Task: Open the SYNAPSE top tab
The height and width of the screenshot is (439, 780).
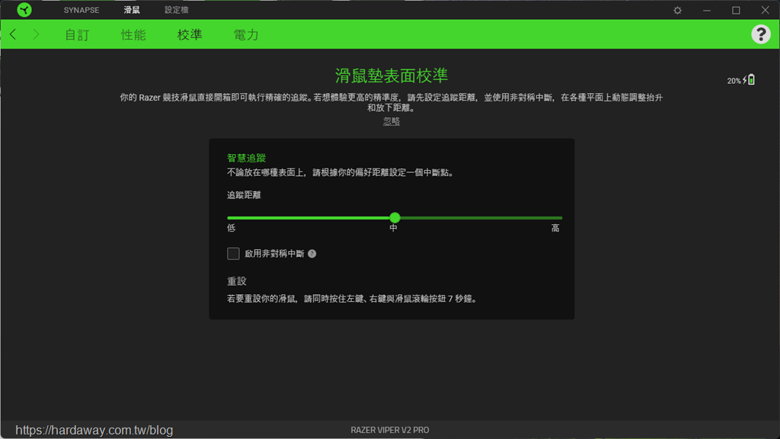Action: (x=82, y=10)
